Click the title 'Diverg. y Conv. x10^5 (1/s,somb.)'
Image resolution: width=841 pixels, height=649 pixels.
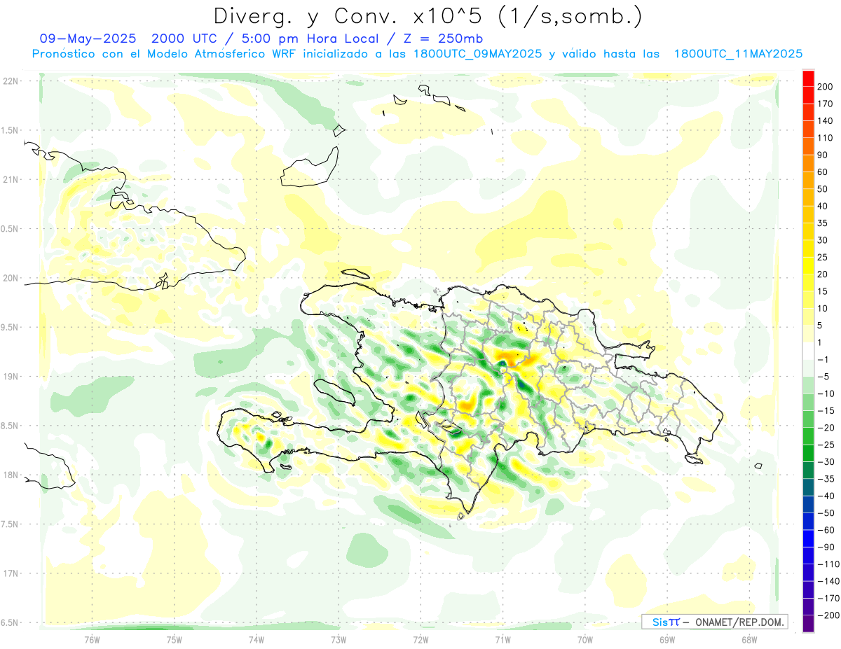coord(428,17)
